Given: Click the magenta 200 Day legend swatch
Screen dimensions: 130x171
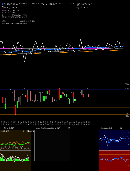Looking at the screenshot, I should (3, 10).
